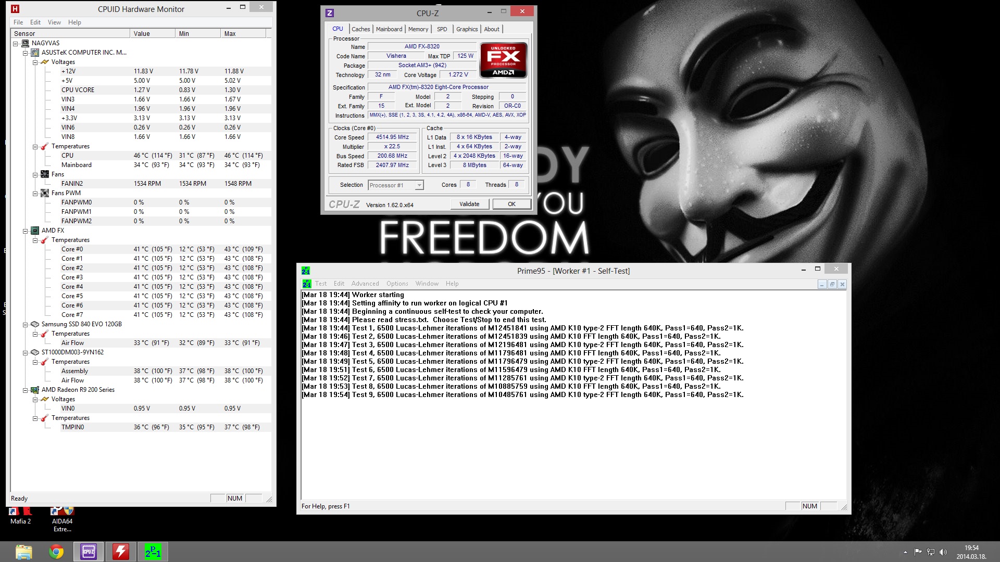Click the AMD FX-8320 name field
Viewport: 1000px width, 562px height.
click(x=422, y=46)
